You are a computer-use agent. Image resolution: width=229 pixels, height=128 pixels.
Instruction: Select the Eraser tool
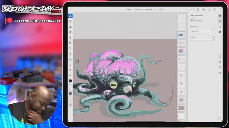pos(70,32)
